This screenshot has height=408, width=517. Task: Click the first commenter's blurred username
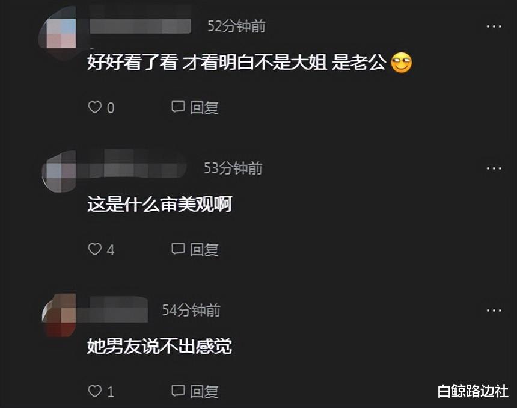coord(140,26)
